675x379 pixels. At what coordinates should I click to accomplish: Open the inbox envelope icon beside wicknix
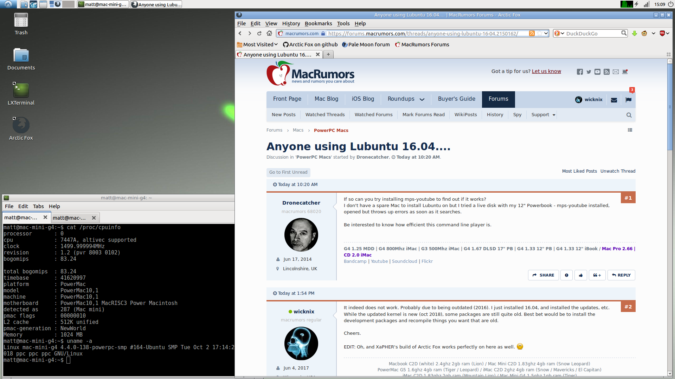point(614,100)
